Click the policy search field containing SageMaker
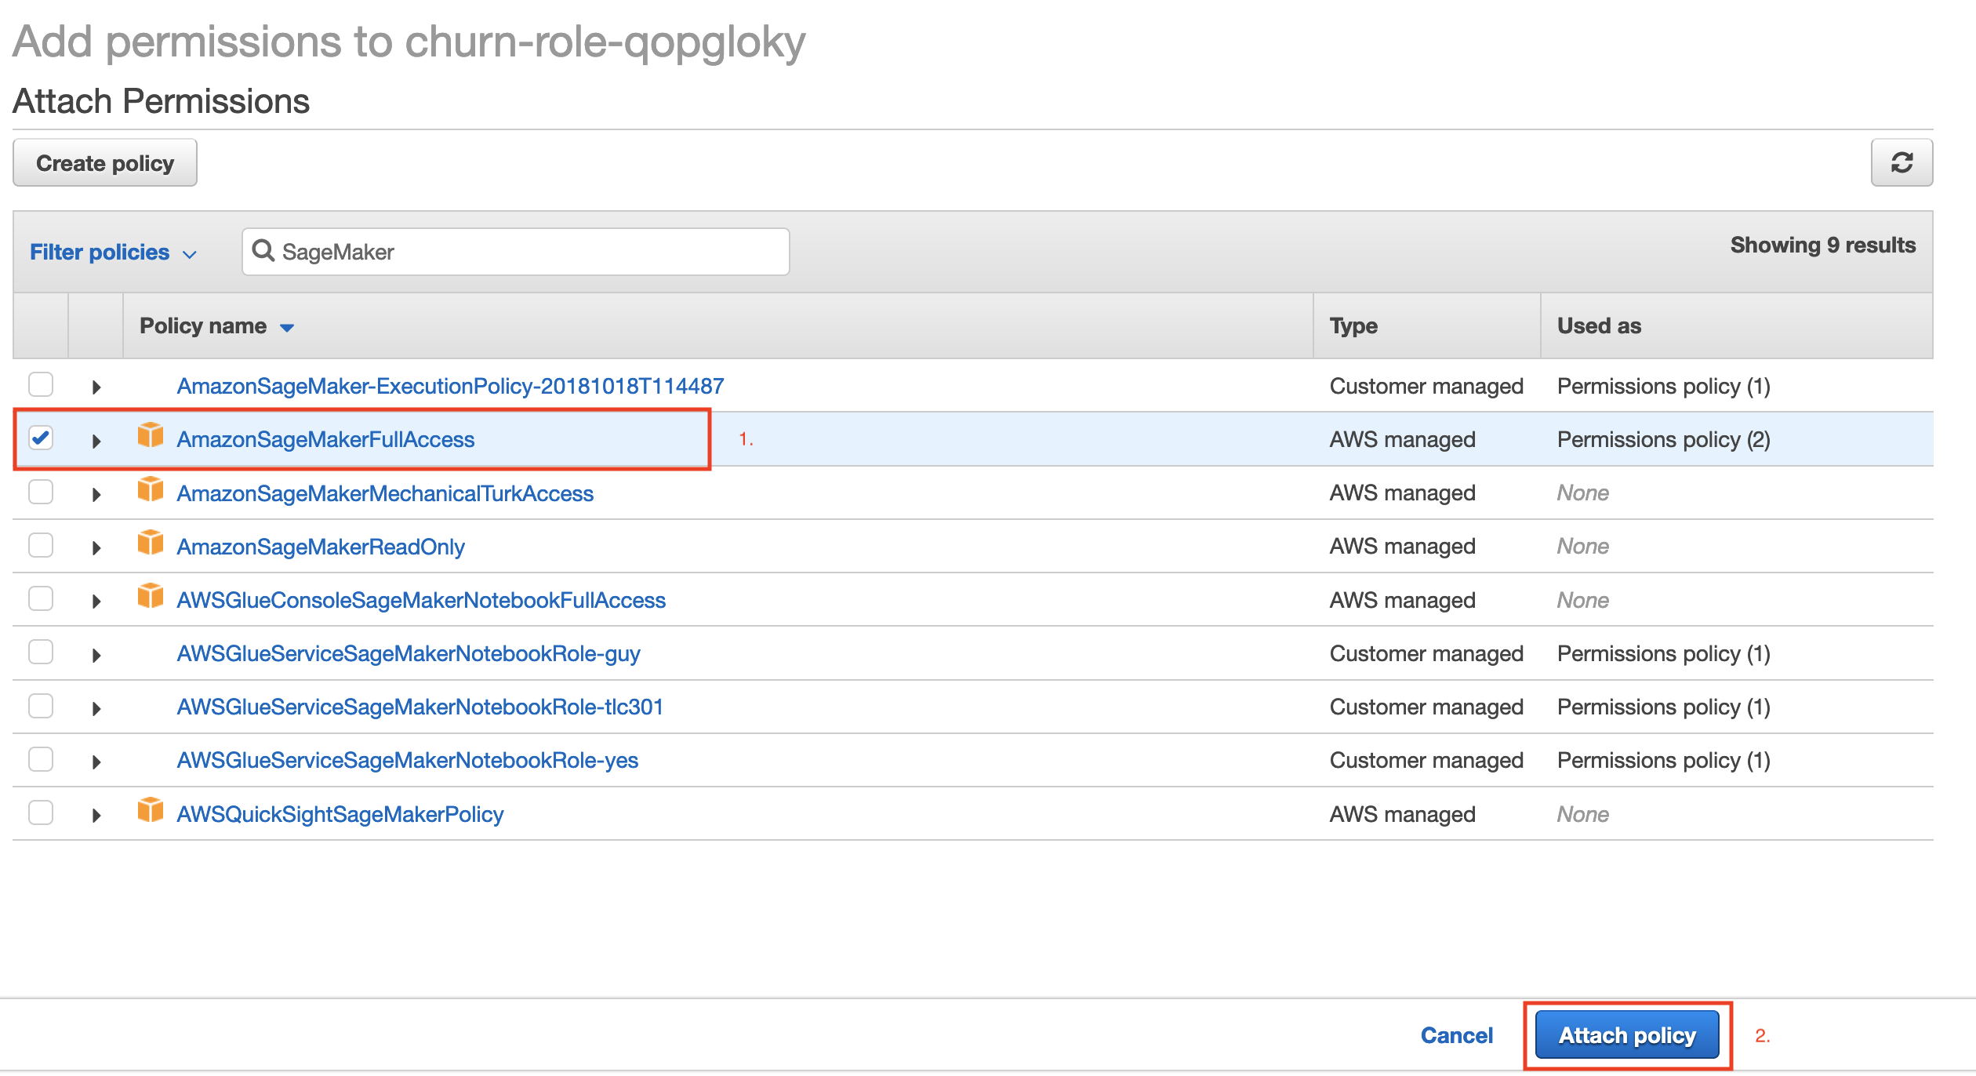Screen dimensions: 1976x1076 516,252
